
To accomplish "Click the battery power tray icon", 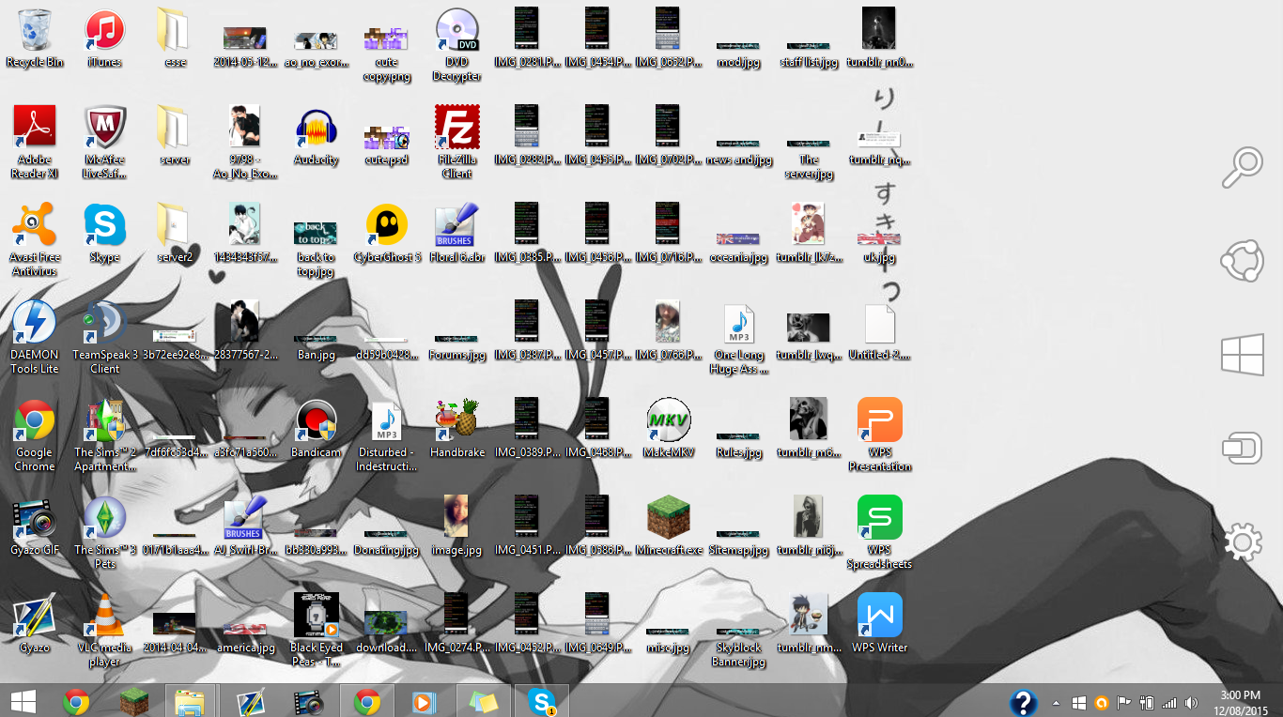I will coord(1147,702).
